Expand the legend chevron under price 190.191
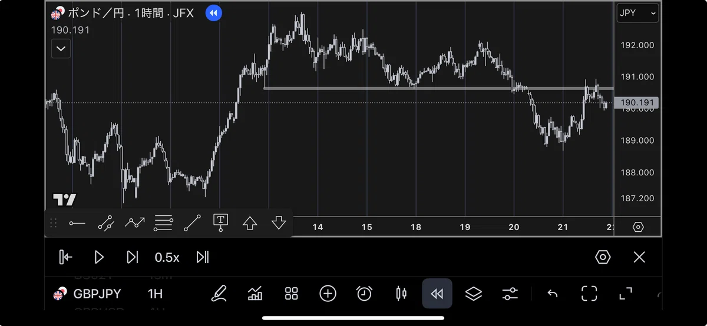This screenshot has width=707, height=326. [x=61, y=48]
